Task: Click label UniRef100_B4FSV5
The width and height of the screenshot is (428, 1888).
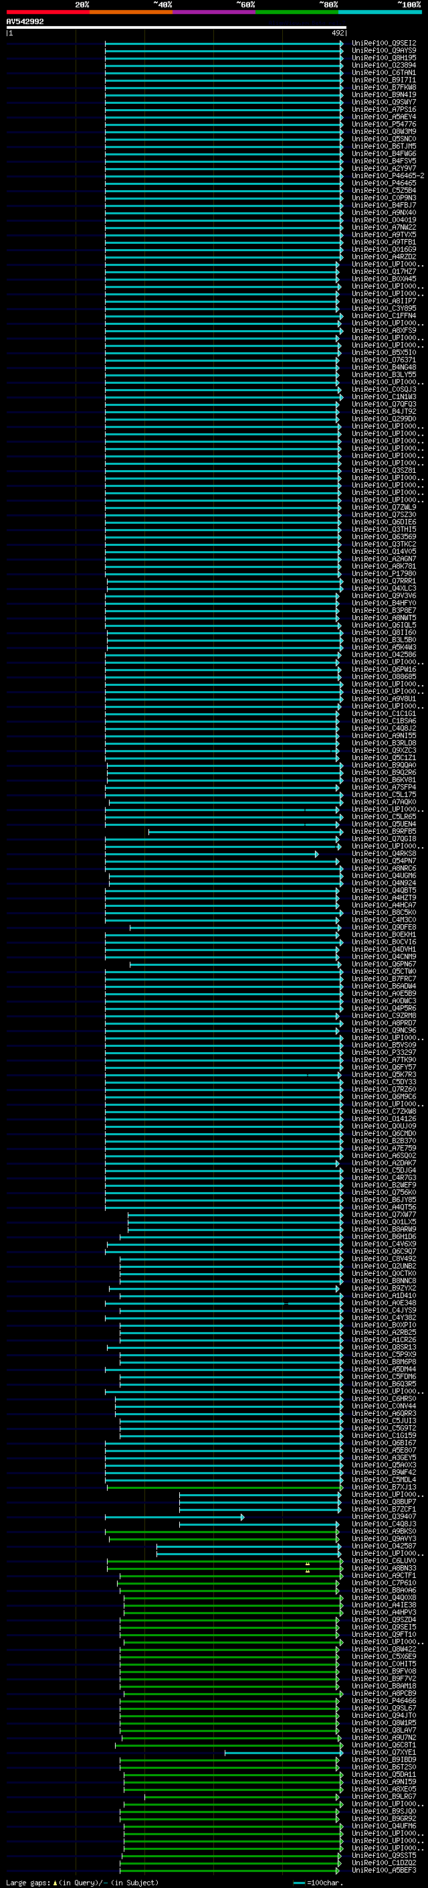Action: [x=383, y=161]
